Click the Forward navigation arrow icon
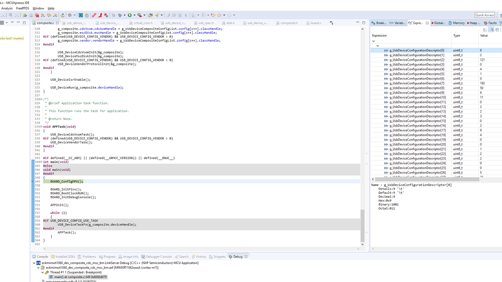Screen dimensions: 502x282 tap(229, 16)
